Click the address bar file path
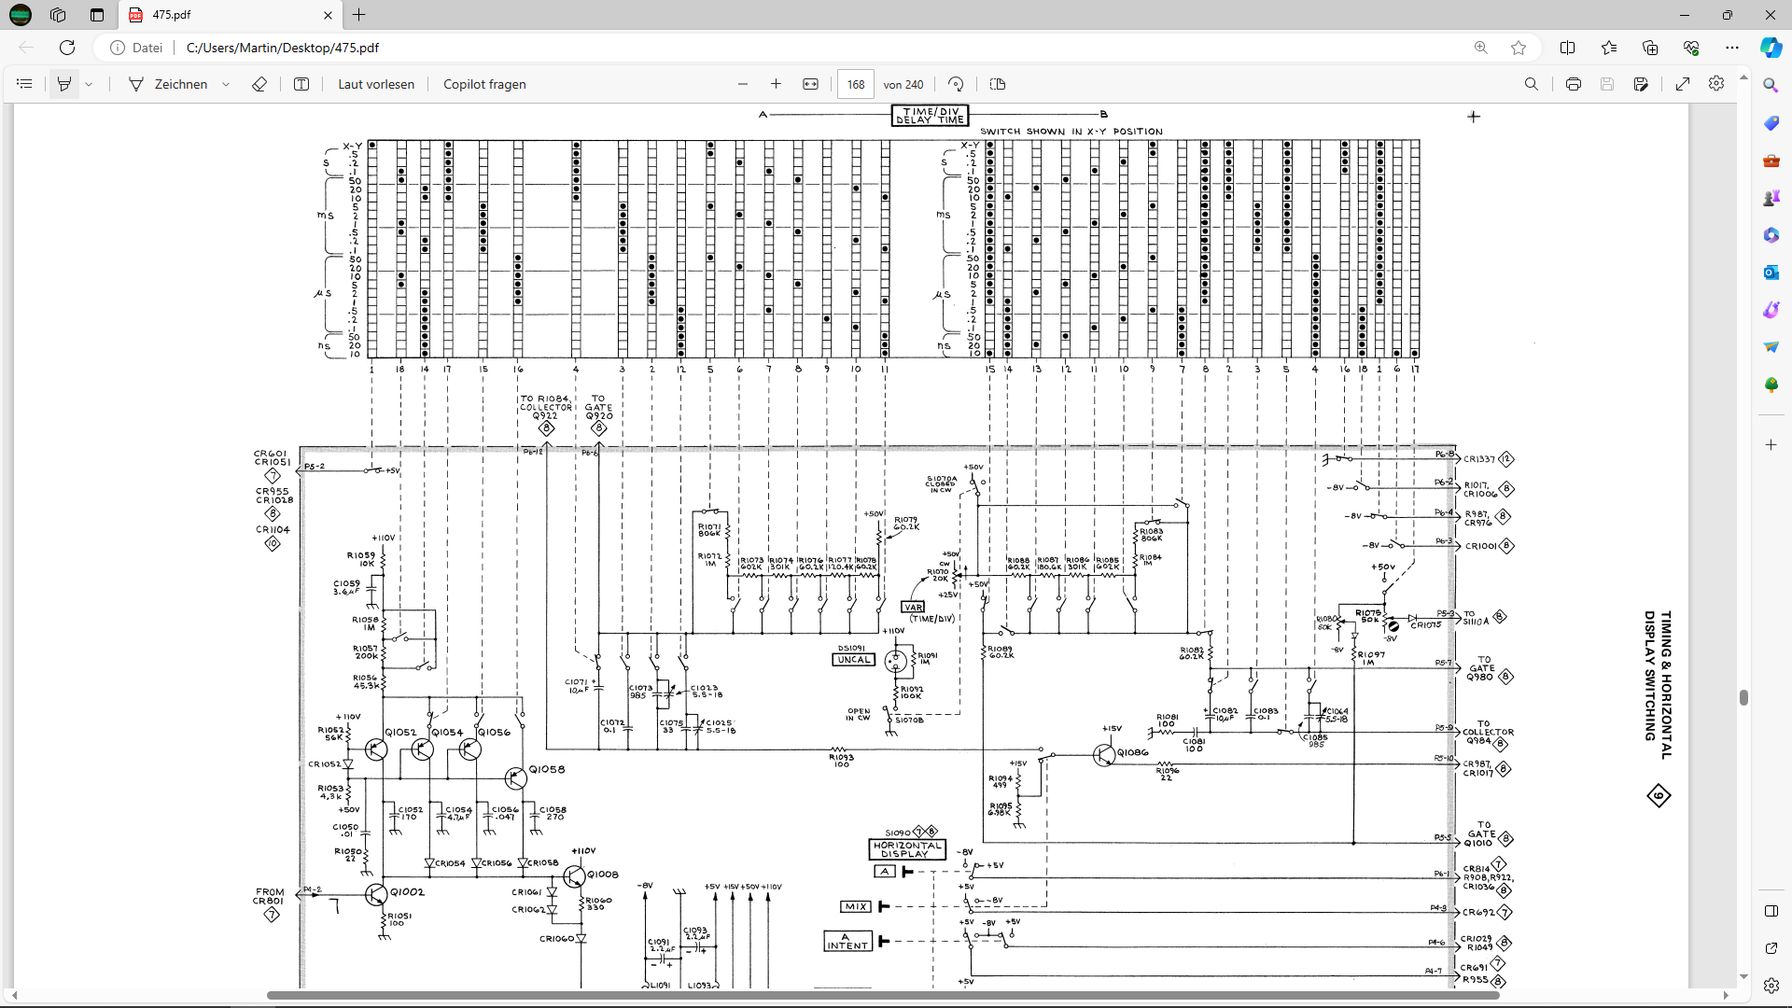1792x1008 pixels. (x=283, y=48)
